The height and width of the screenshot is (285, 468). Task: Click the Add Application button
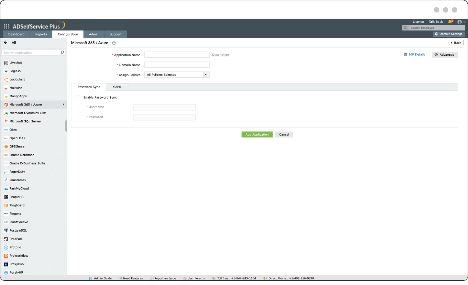pyautogui.click(x=257, y=135)
